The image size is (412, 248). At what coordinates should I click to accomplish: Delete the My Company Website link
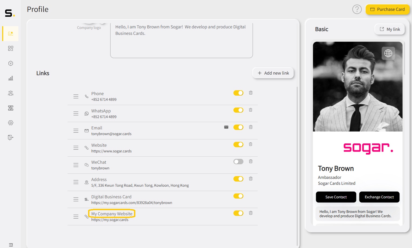(251, 213)
